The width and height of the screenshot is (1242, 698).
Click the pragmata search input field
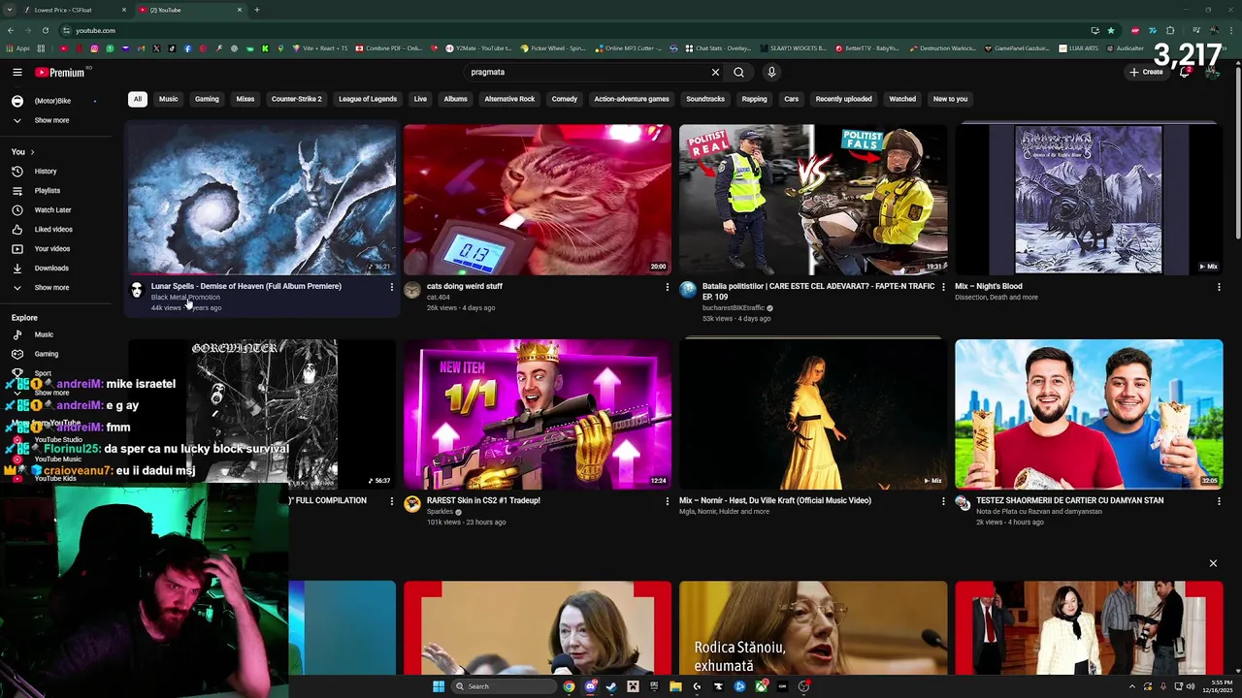(x=586, y=72)
